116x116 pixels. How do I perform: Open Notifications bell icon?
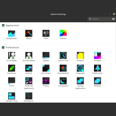(x=97, y=68)
